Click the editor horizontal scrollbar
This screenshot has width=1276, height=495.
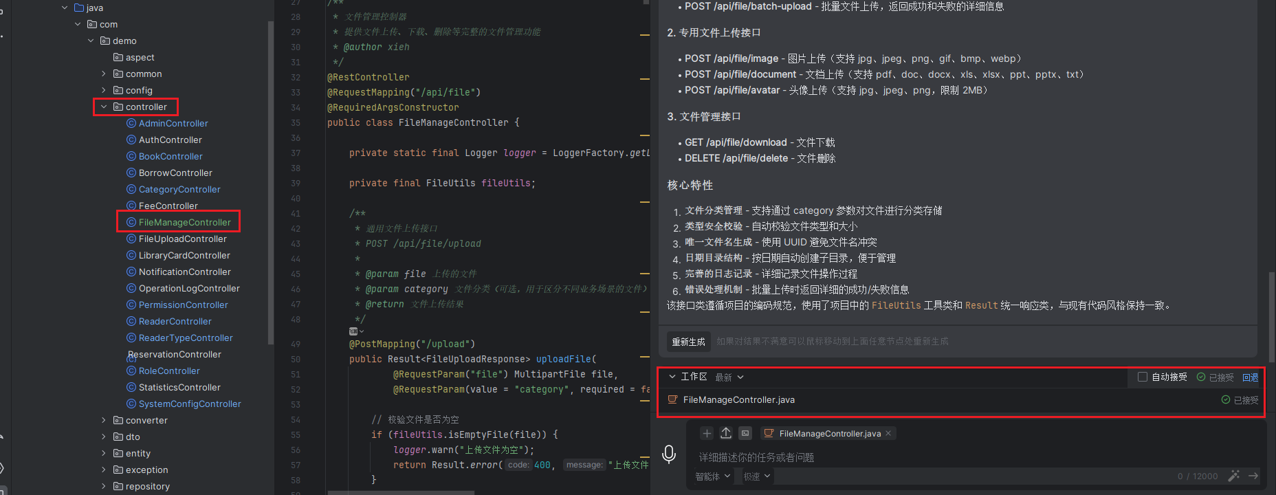[x=401, y=492]
